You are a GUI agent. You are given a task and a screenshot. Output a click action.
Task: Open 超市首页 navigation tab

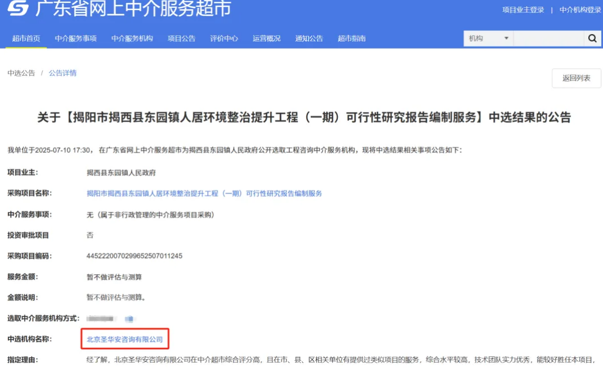(26, 38)
